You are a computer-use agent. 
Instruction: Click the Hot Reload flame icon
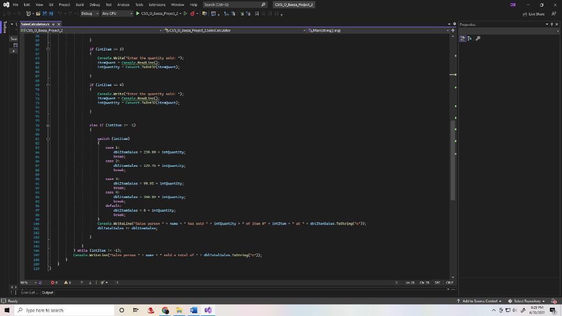193,14
